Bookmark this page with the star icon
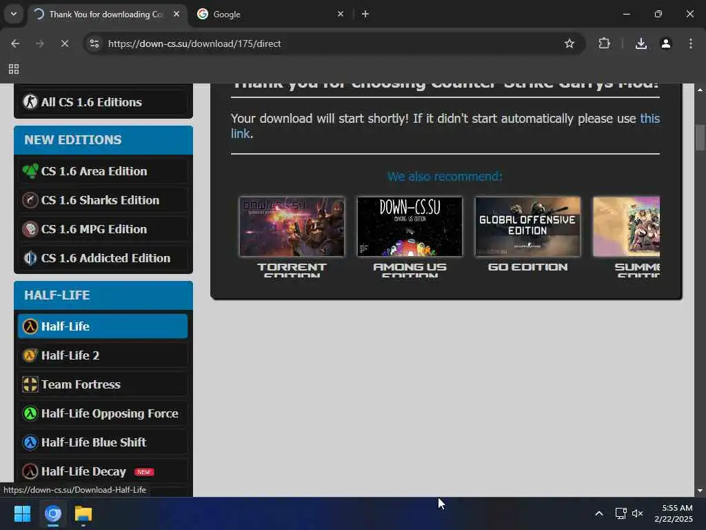Screen dimensions: 706x530 click(569, 43)
